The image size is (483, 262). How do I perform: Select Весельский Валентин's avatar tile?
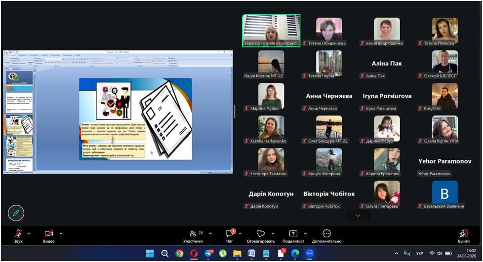(444, 192)
